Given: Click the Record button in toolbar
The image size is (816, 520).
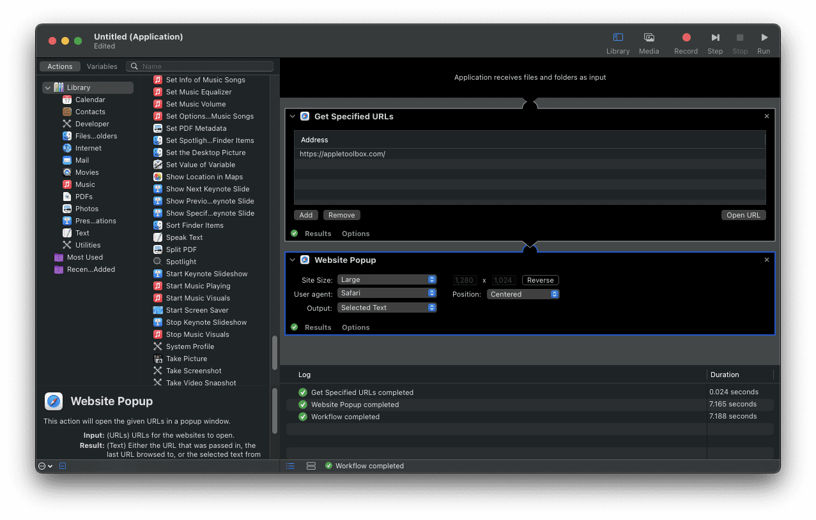Looking at the screenshot, I should [x=686, y=38].
